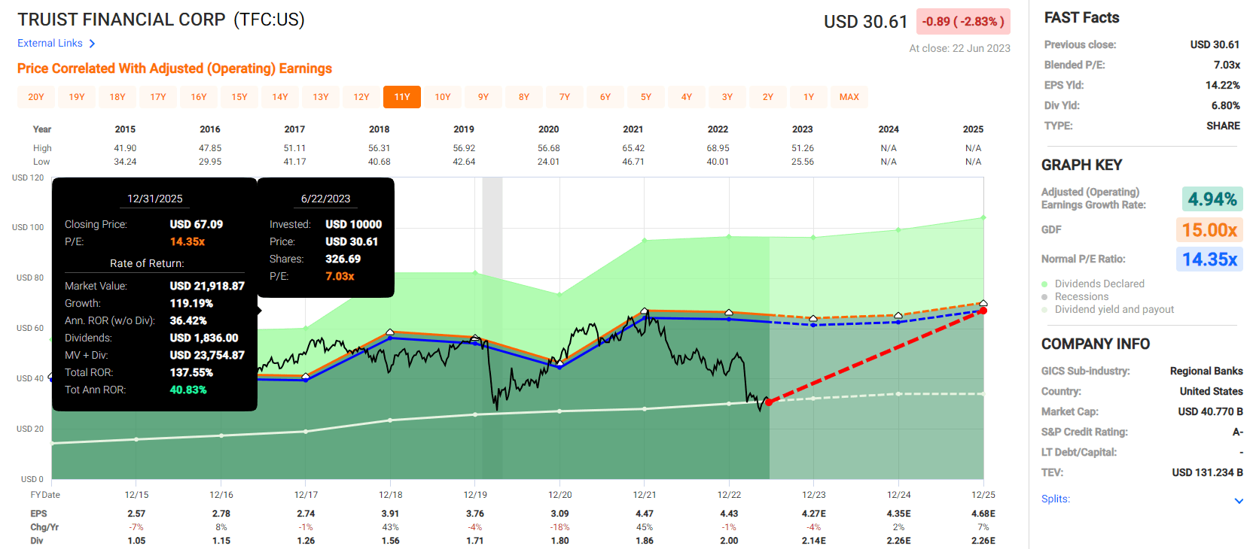Click the TRUIST FINANCIAL CORP title
Viewport: 1253px width, 549px height.
pos(121,20)
